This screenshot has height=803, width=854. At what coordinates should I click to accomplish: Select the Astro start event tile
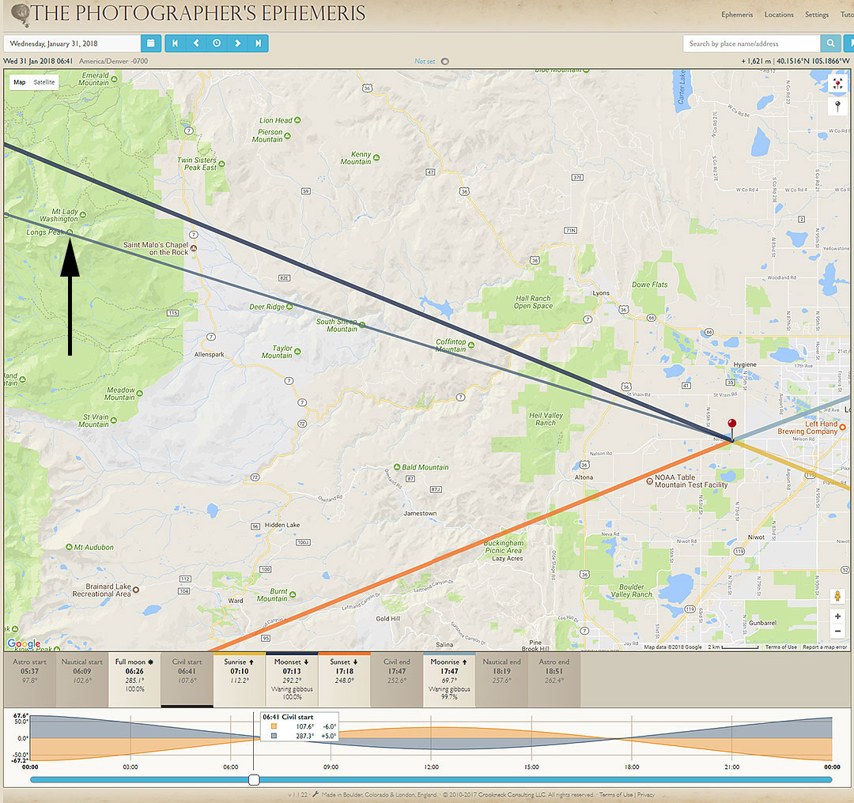[29, 680]
